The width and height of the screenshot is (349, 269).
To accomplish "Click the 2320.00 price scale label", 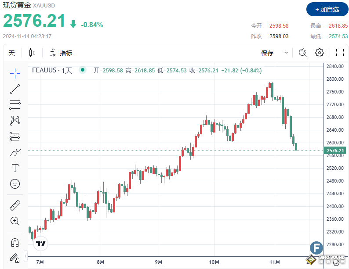I will (335, 232).
